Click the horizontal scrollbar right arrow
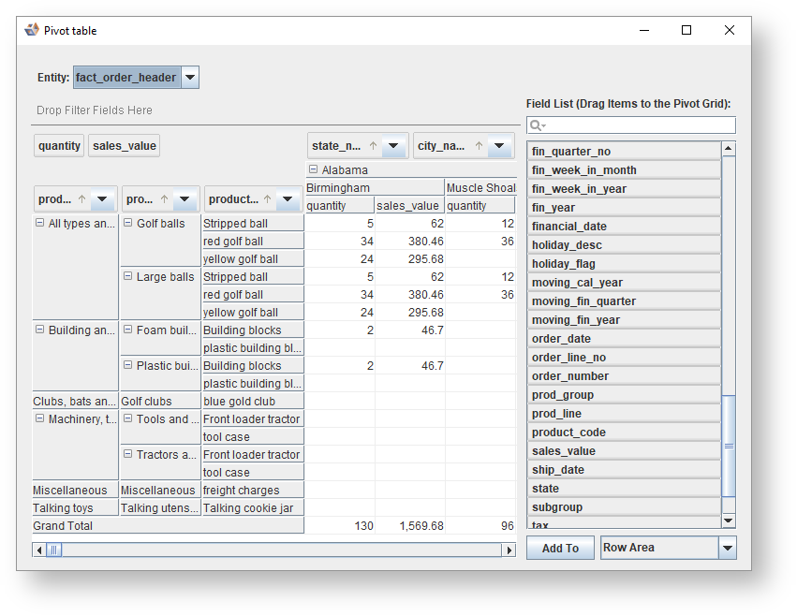797x616 pixels. click(x=509, y=550)
